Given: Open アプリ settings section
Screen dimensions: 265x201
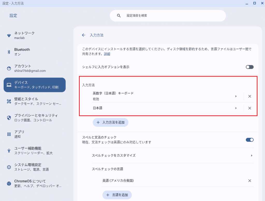Looking at the screenshot, I should (35, 134).
